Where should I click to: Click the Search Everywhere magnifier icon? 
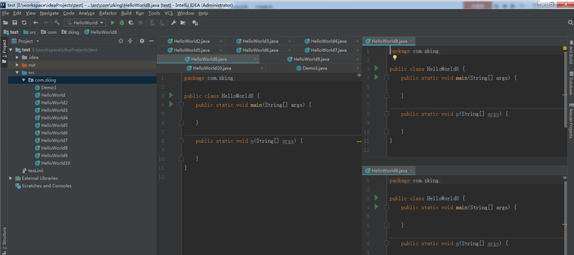[570, 23]
